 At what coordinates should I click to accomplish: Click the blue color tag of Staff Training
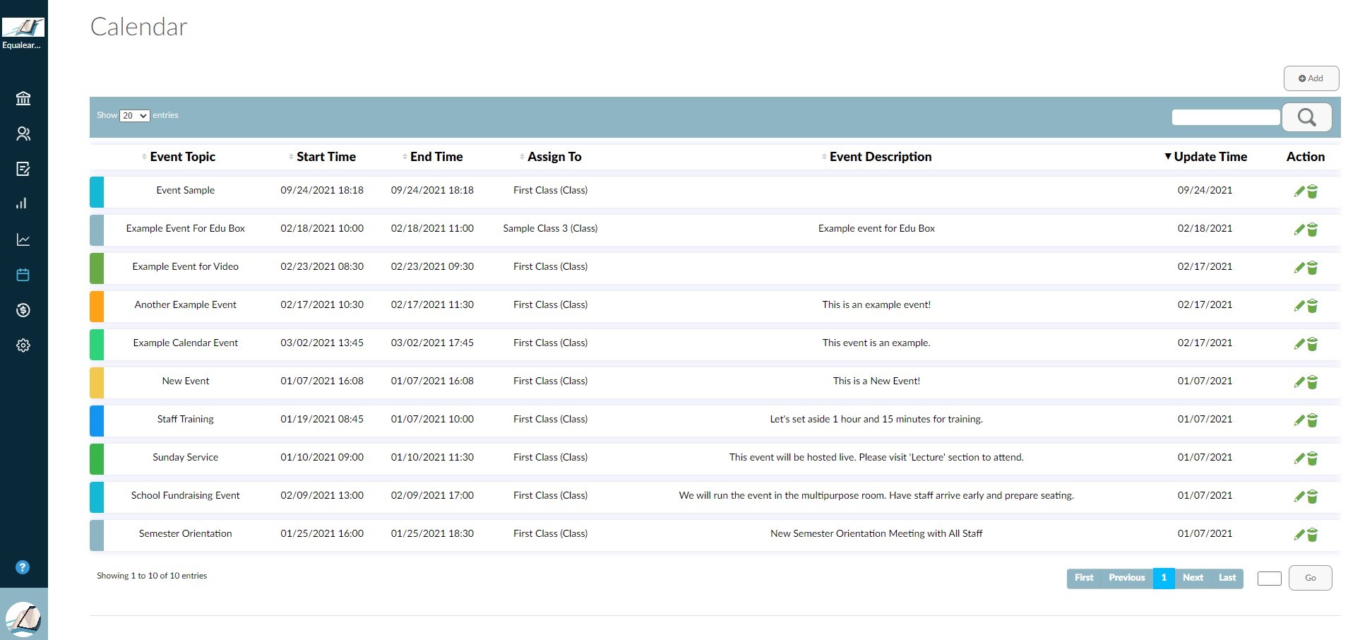click(97, 420)
